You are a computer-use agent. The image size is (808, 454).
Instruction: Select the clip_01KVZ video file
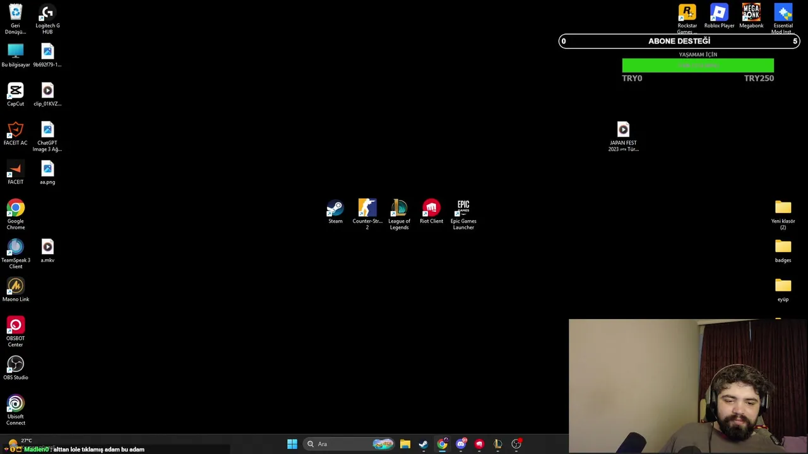pos(47,94)
